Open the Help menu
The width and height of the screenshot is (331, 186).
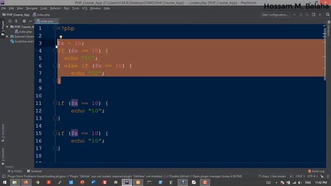(x=107, y=8)
